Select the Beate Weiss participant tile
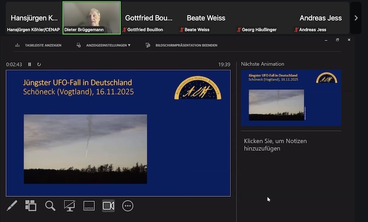The height and width of the screenshot is (222, 368). pos(206,18)
